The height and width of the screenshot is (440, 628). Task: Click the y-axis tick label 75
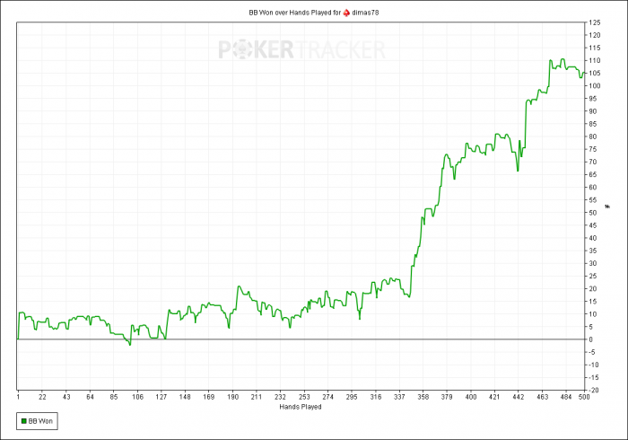[x=593, y=149]
